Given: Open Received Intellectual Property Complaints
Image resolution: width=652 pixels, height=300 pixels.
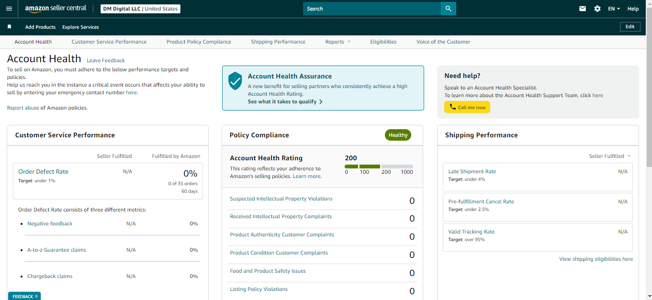Looking at the screenshot, I should click(281, 216).
